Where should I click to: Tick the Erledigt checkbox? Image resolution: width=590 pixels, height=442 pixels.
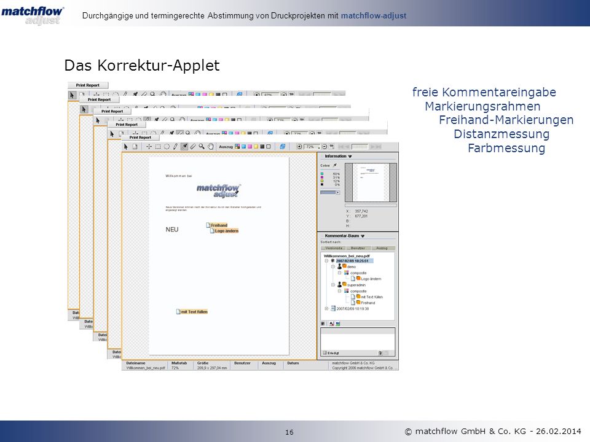coord(324,353)
